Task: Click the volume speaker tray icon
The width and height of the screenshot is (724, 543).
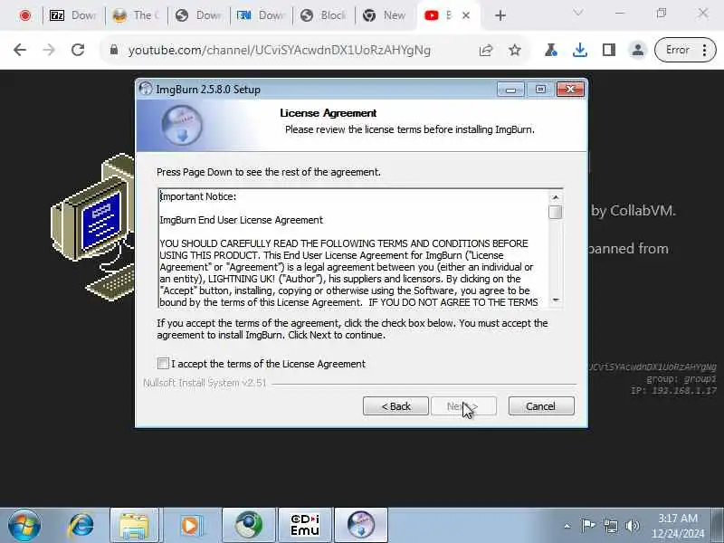Action: 633,526
